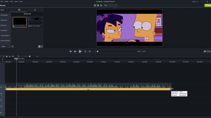
Task: Click the Split clip tool icon
Action: pos(13,56)
